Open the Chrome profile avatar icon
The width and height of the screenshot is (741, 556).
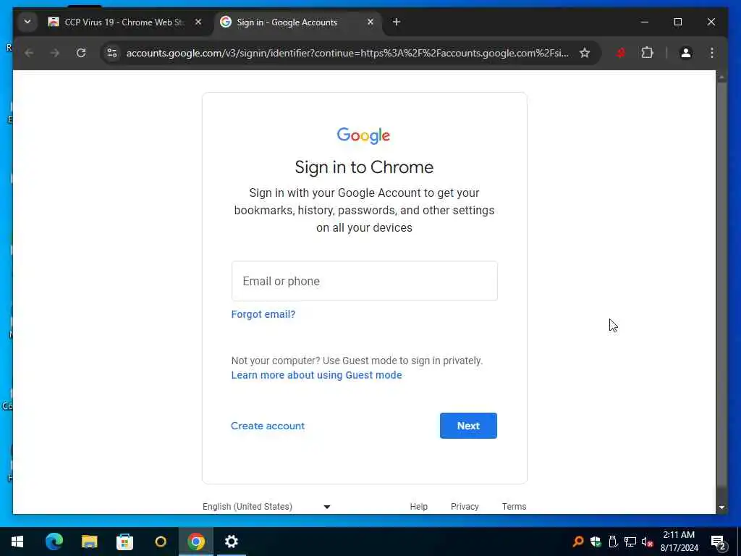click(686, 53)
